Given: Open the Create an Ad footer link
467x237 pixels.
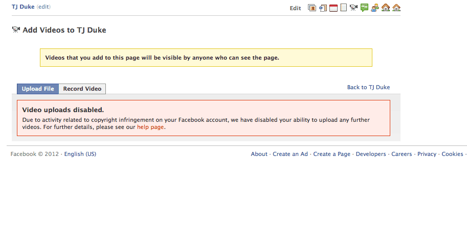Looking at the screenshot, I should click(x=290, y=154).
